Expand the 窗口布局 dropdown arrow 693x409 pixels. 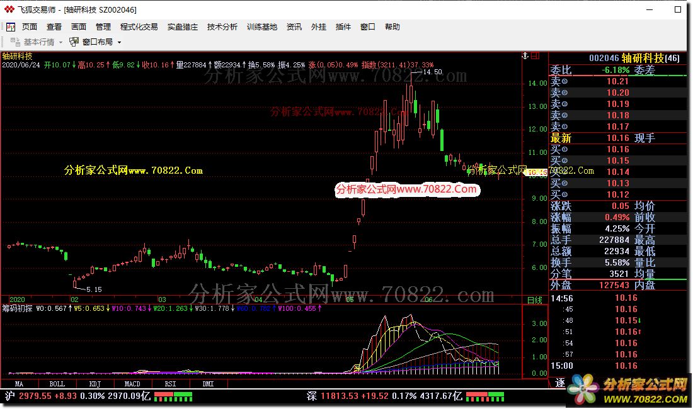(x=119, y=42)
